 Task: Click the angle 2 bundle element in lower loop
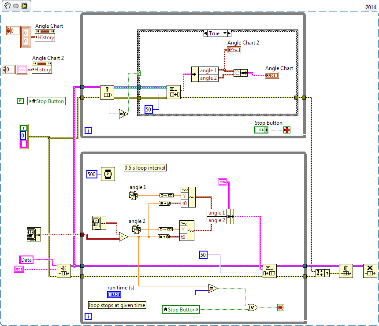(217, 220)
